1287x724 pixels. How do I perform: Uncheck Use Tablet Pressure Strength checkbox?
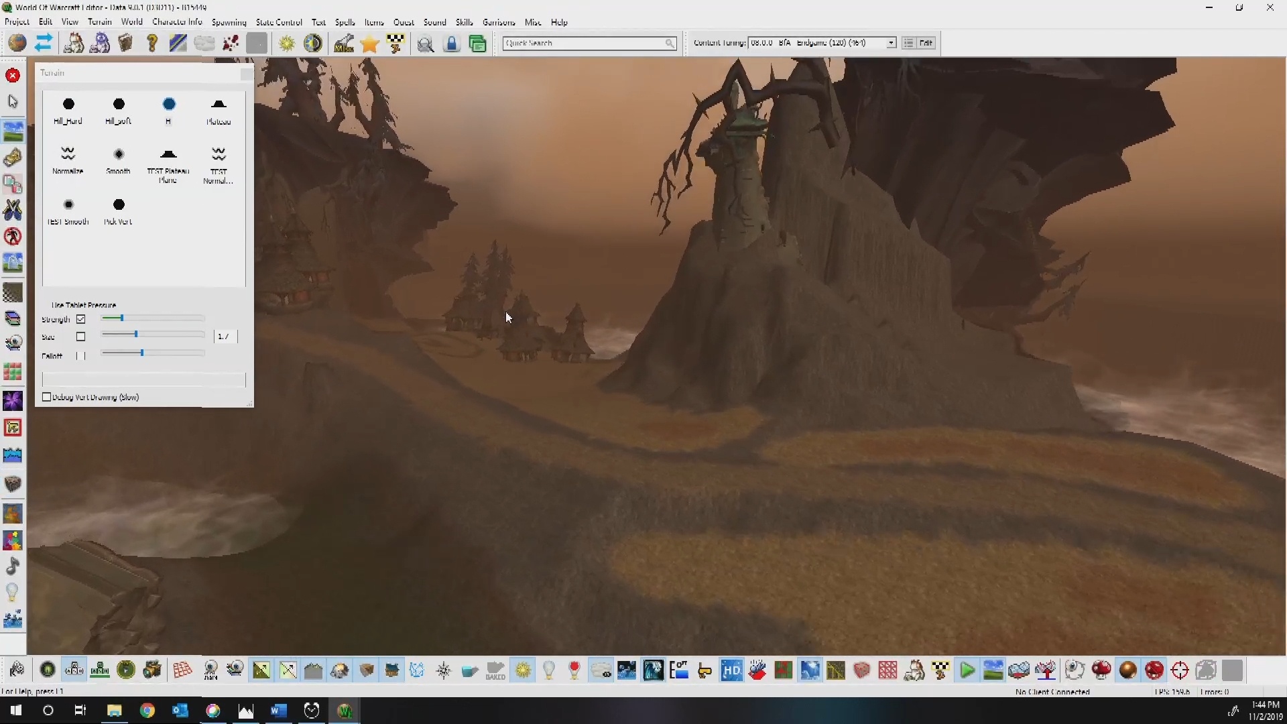pos(81,318)
